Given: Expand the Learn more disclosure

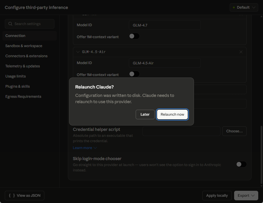Looking at the screenshot, I should tap(85, 148).
